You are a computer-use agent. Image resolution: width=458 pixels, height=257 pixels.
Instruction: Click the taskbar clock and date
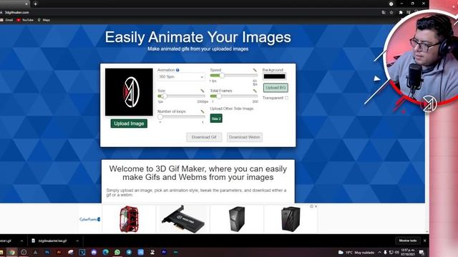tap(408, 252)
